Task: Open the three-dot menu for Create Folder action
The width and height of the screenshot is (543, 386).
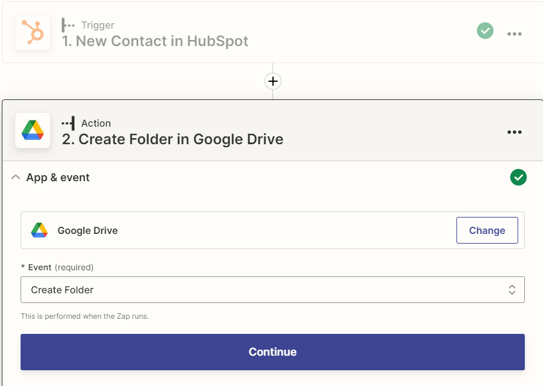Action: coord(515,132)
